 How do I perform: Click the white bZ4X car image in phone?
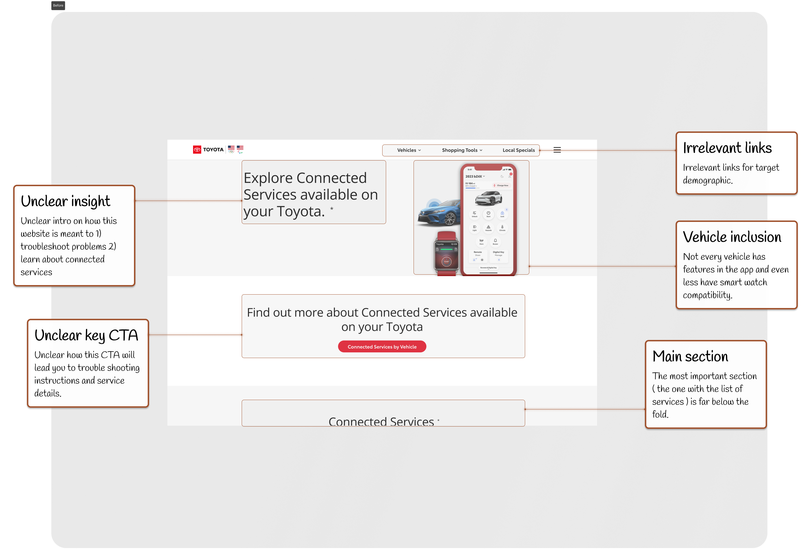click(488, 198)
